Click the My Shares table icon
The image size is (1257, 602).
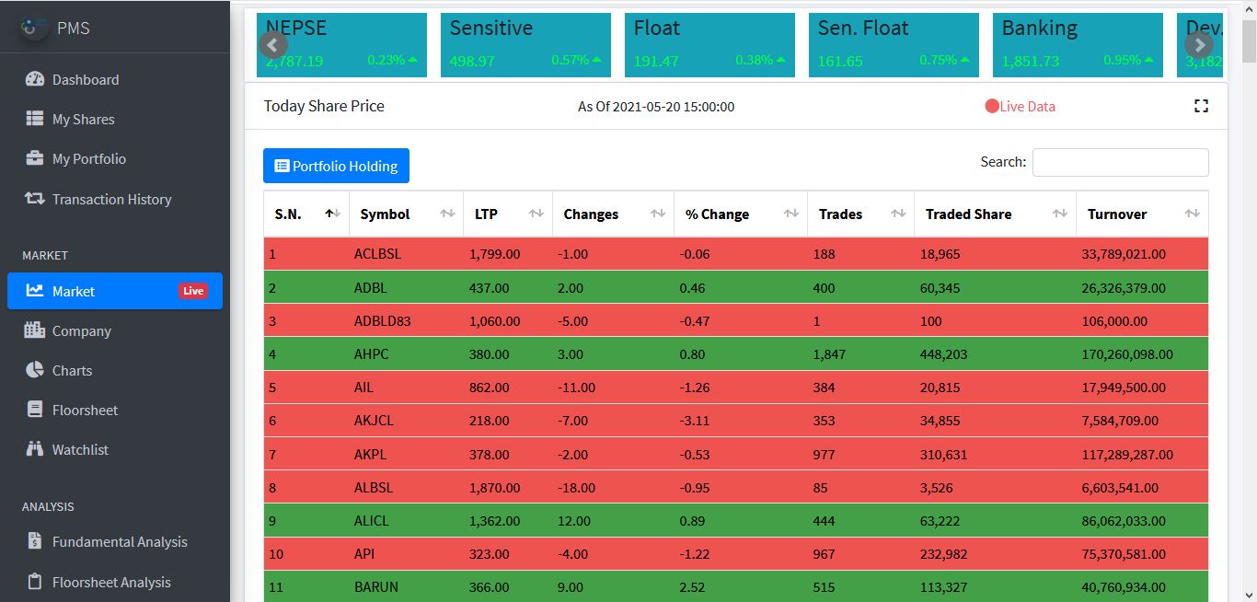[35, 119]
